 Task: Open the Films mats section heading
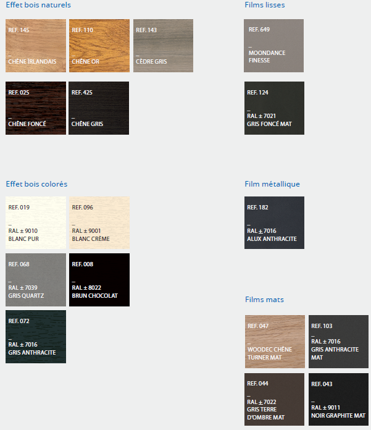tap(264, 300)
